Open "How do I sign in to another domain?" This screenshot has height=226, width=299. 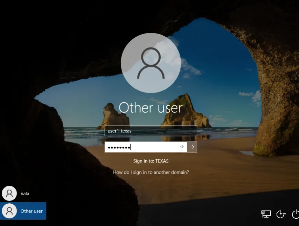tap(151, 172)
